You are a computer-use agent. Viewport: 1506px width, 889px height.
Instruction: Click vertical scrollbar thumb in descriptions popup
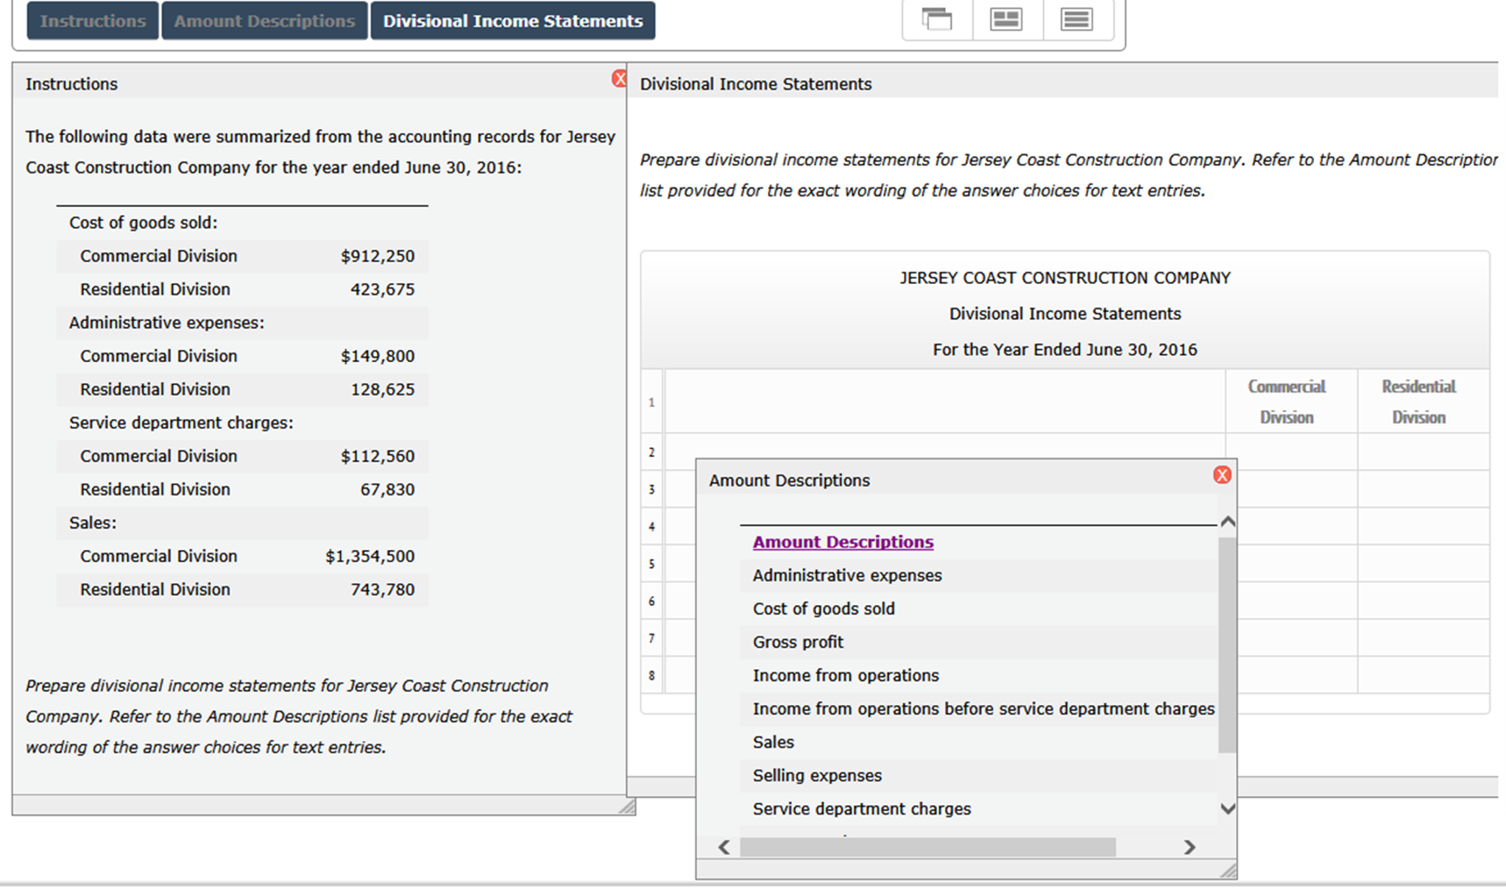(1226, 644)
